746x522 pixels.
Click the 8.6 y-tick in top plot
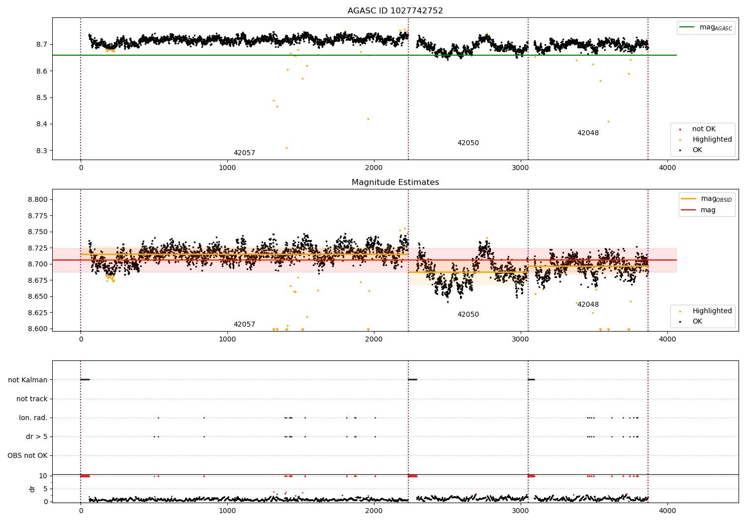pyautogui.click(x=42, y=71)
